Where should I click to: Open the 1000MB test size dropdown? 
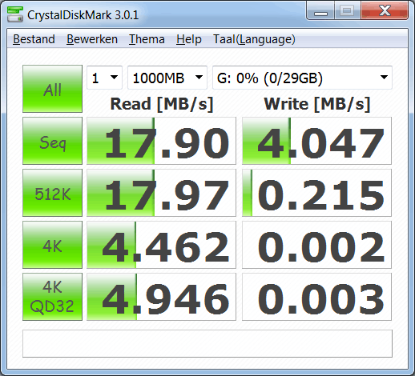coord(167,78)
